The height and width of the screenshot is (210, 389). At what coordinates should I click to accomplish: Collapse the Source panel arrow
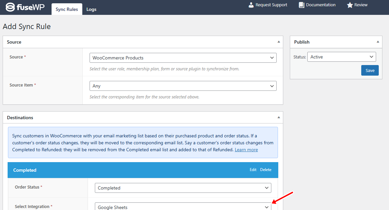coord(279,42)
